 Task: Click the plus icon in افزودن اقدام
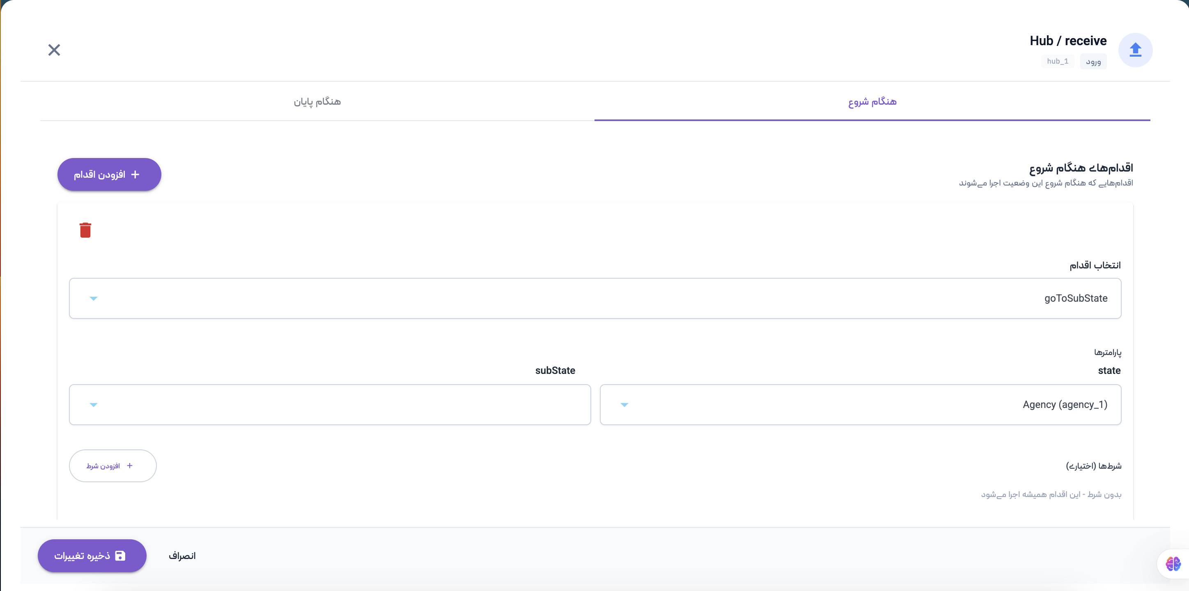tap(135, 174)
